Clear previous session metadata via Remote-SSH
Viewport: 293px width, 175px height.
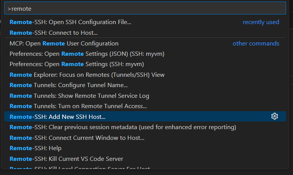(123, 127)
